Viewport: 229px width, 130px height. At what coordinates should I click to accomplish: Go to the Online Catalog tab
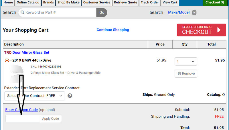[x=28, y=3]
